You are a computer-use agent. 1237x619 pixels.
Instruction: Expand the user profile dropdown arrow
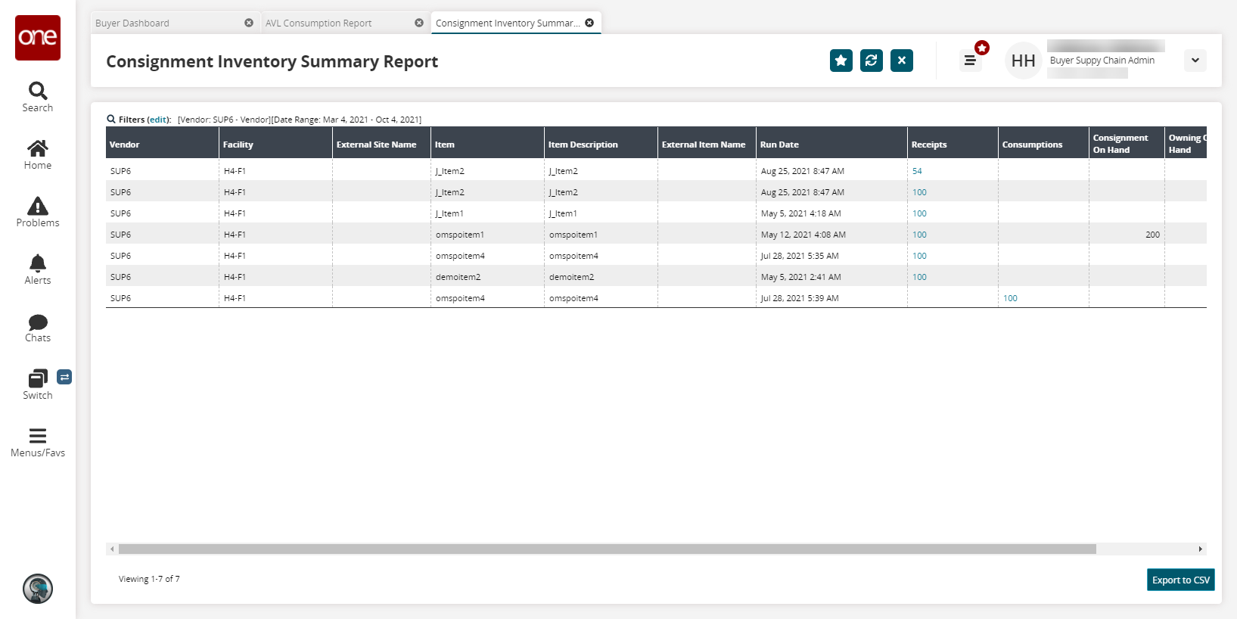coord(1195,61)
